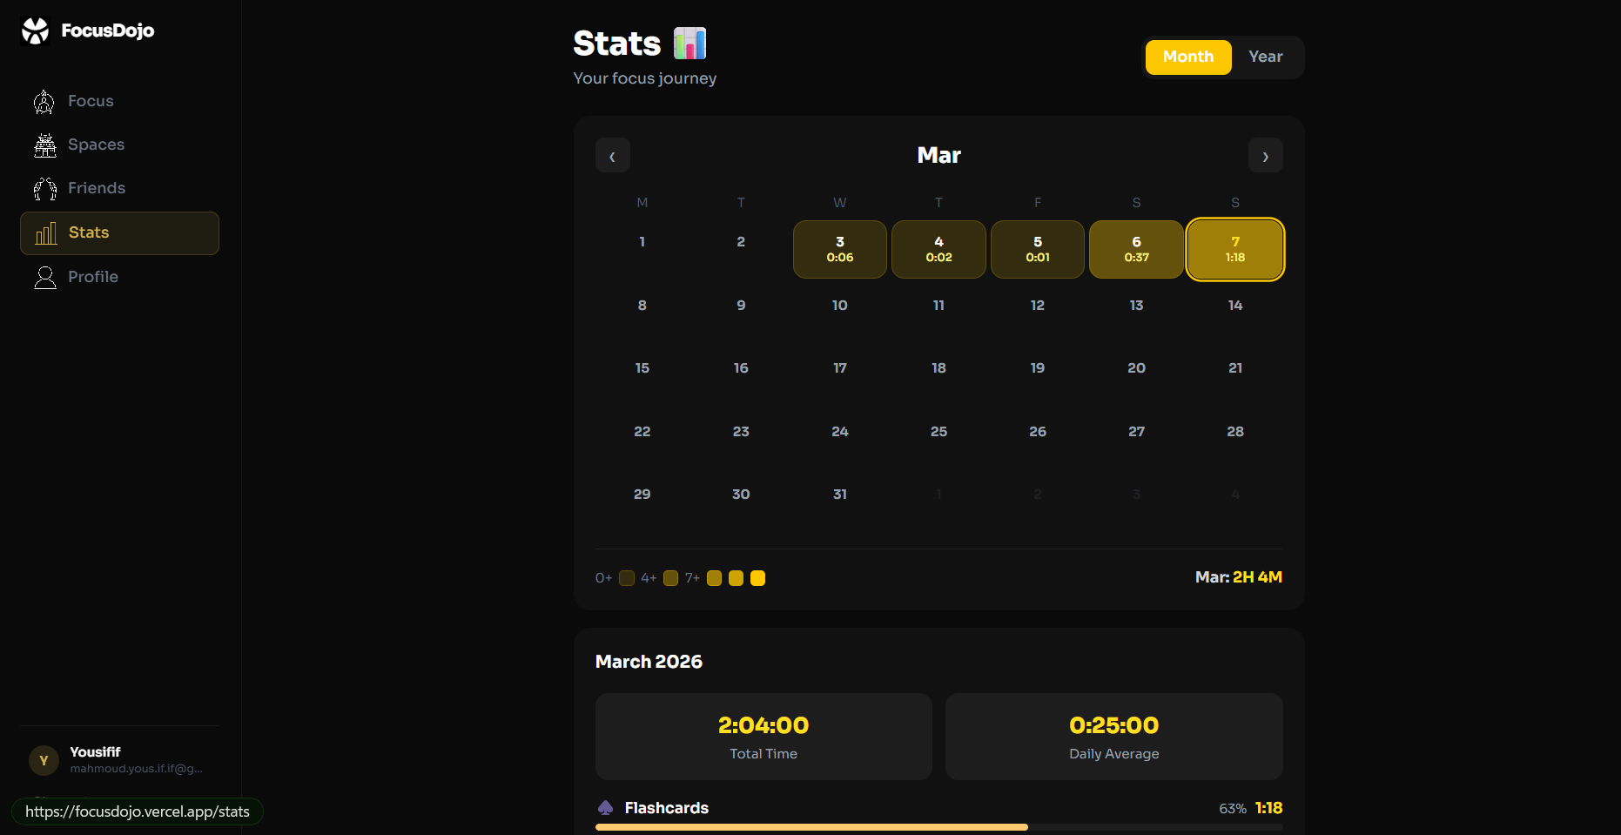
Task: Click the Mar 2H 4M total link
Action: coord(1239,576)
